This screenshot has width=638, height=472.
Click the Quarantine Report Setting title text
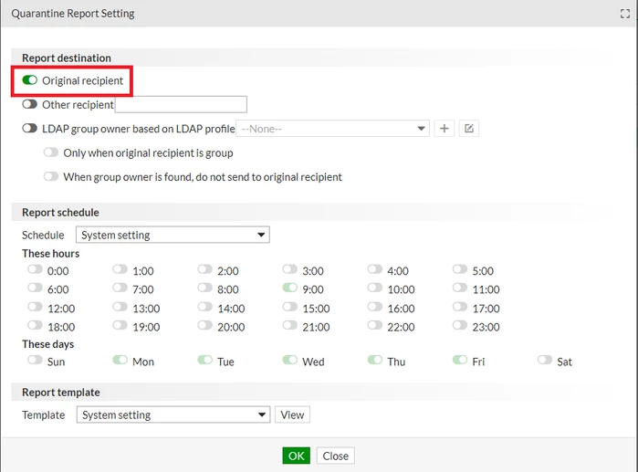(x=73, y=14)
